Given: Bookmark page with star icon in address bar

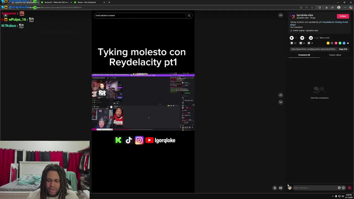Looking at the screenshot, I should click(x=312, y=7).
